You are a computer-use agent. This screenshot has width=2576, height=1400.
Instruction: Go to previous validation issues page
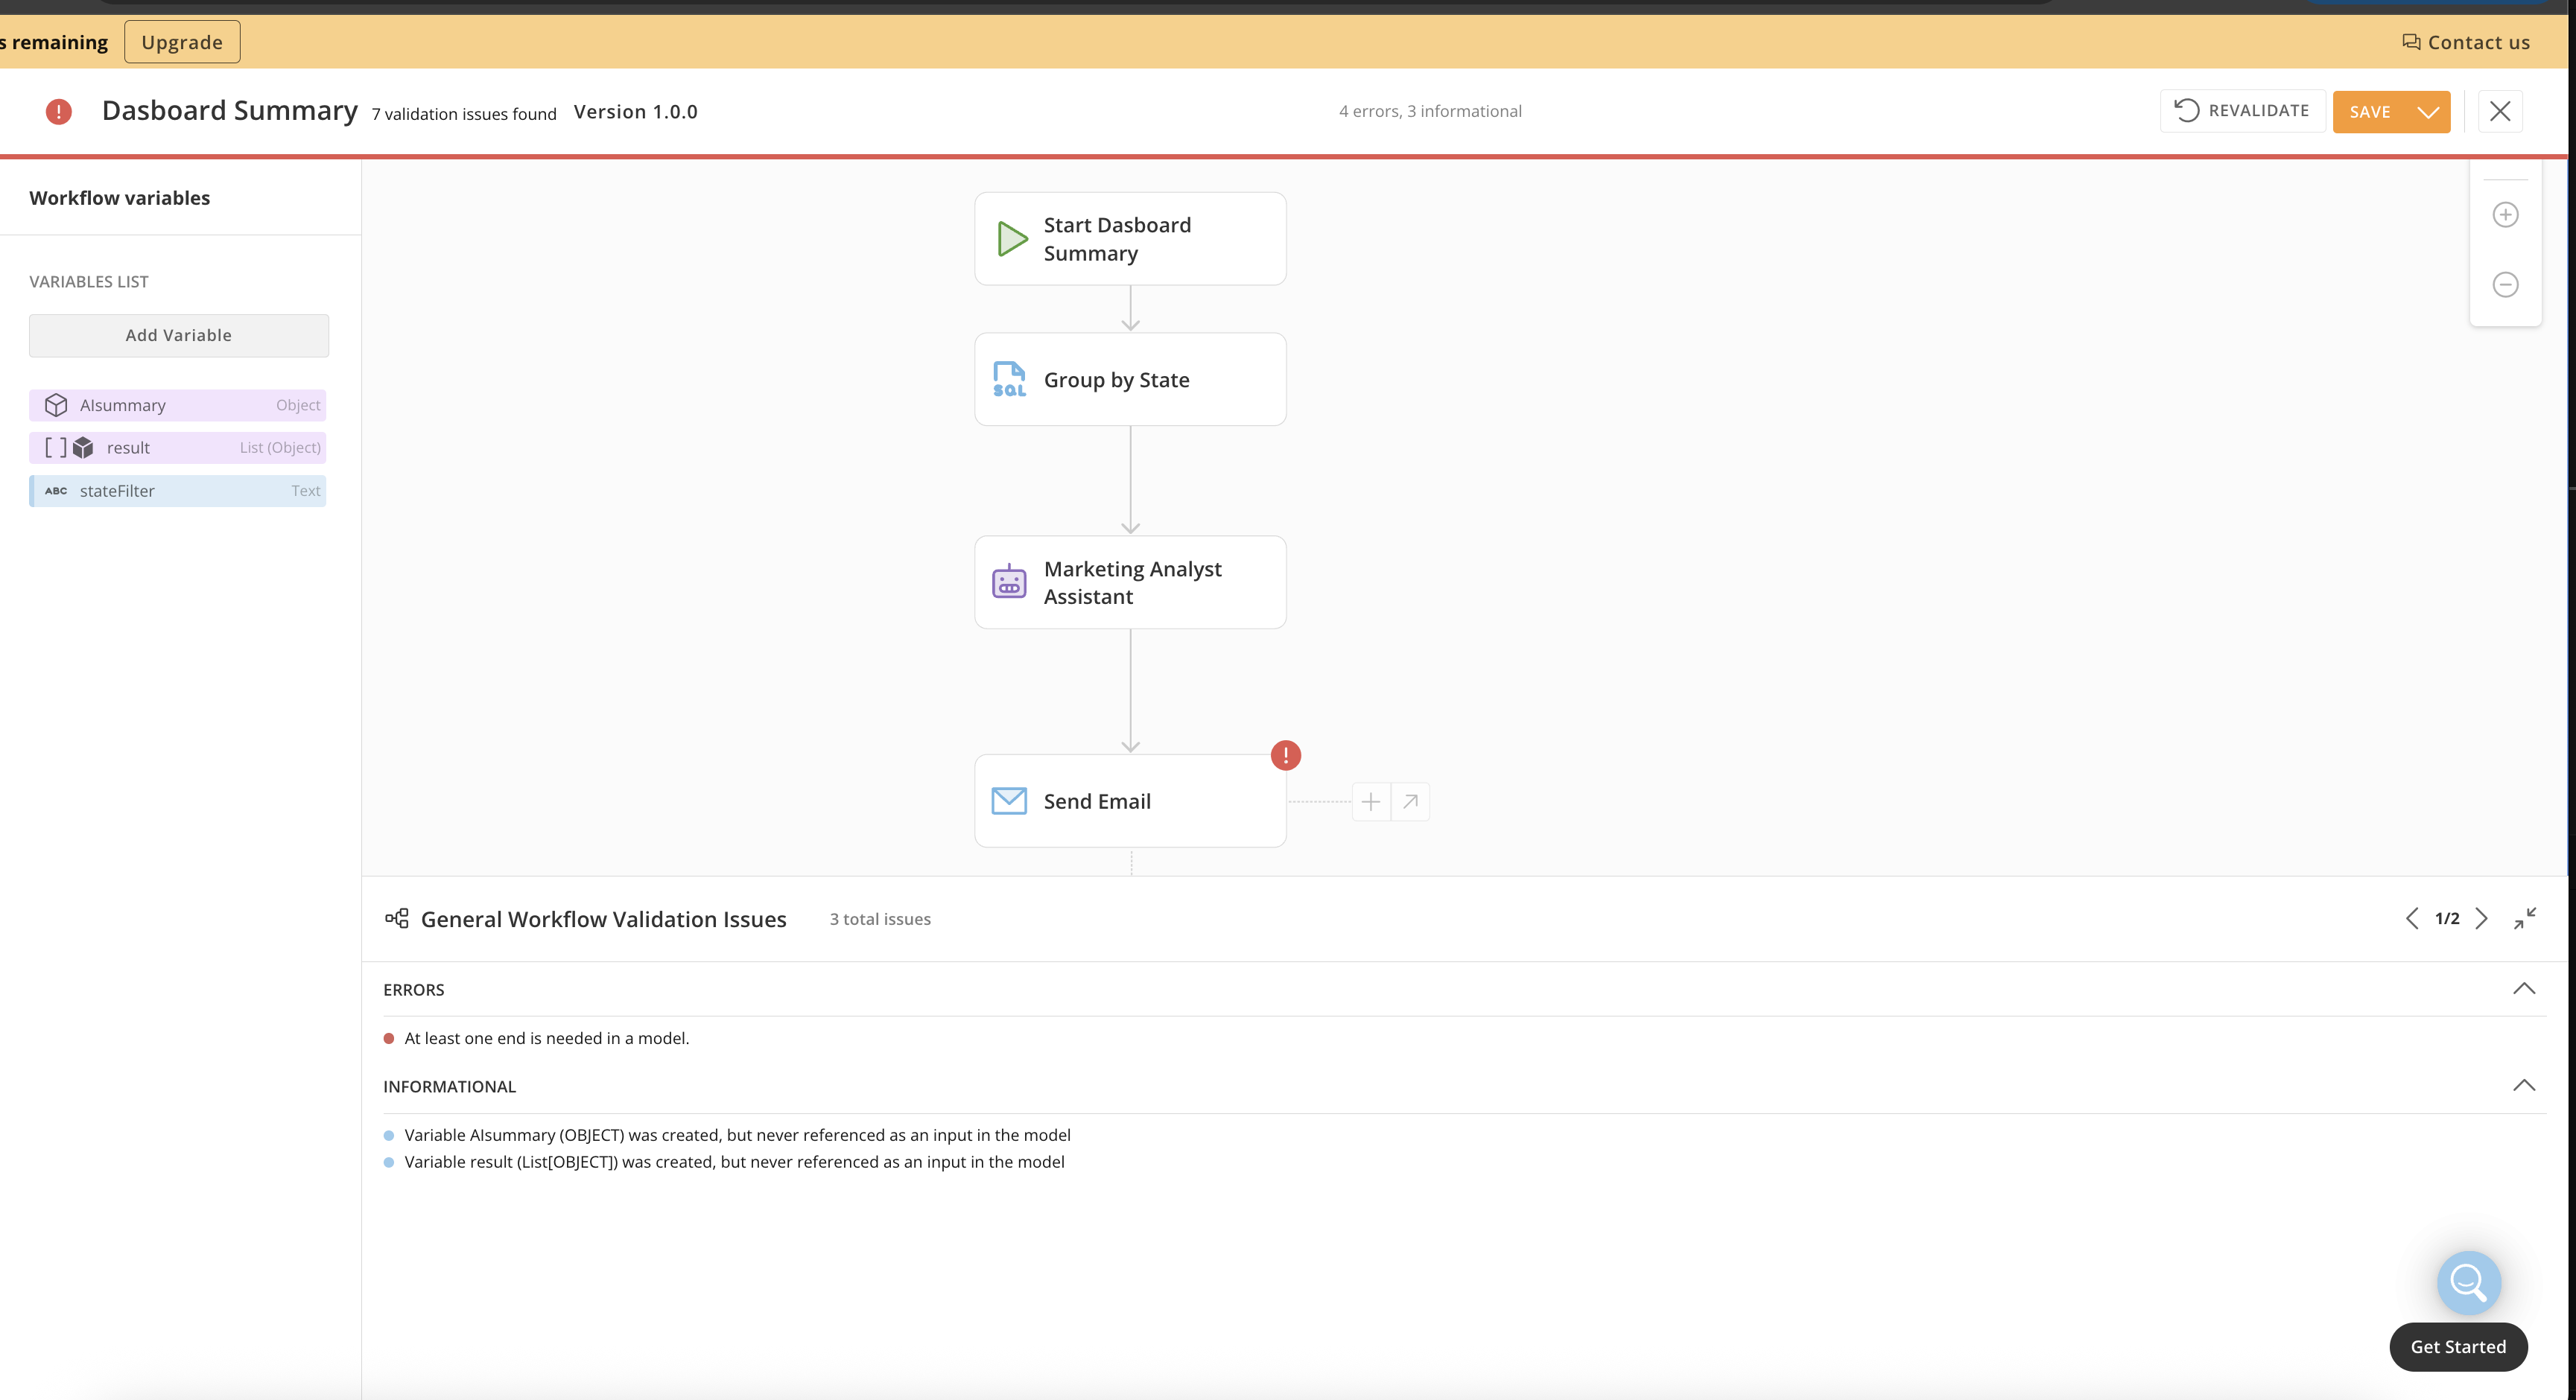tap(2412, 918)
